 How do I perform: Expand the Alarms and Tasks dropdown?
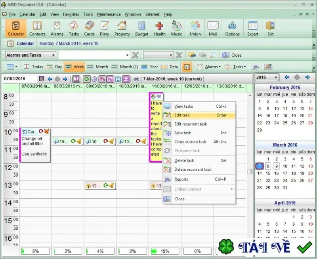(x=31, y=55)
